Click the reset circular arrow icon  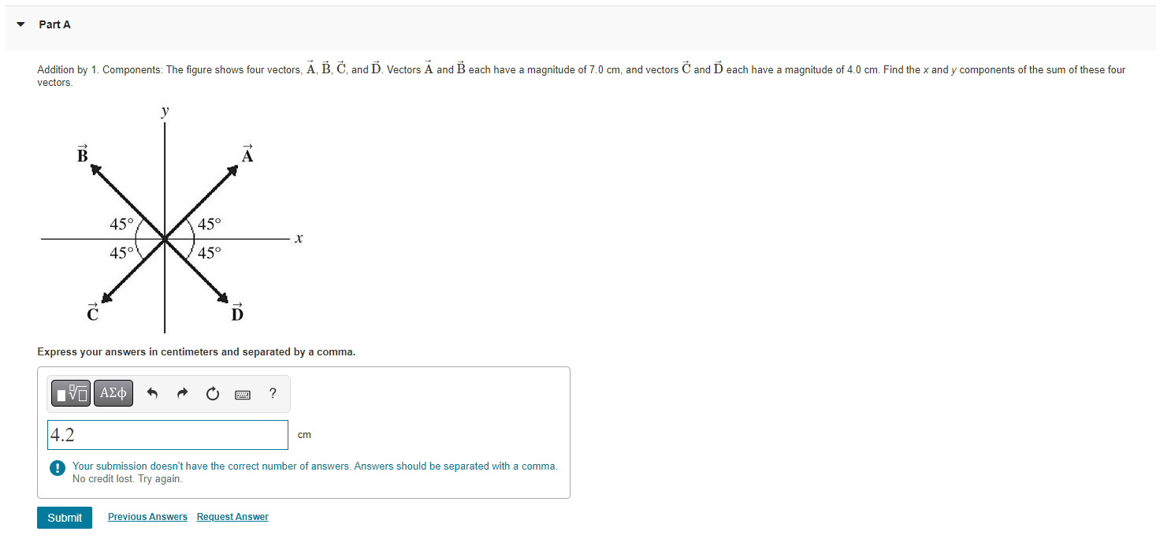[213, 393]
